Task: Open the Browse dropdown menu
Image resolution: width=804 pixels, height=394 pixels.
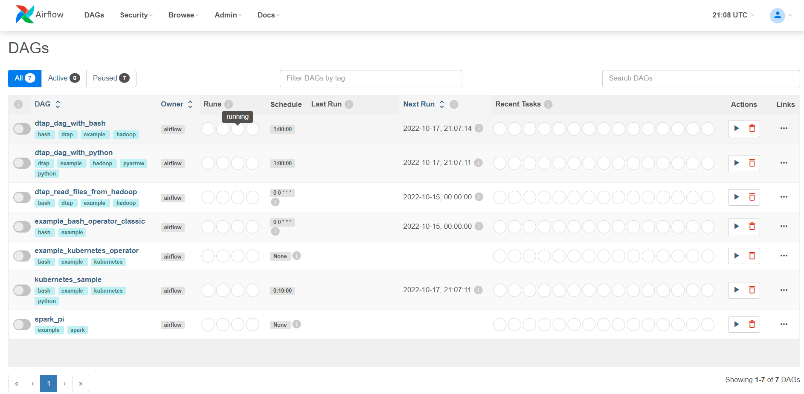Action: point(183,15)
